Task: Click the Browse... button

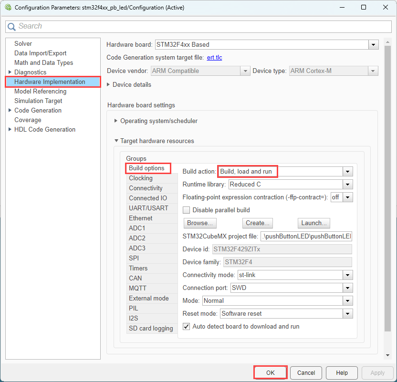Action: point(200,223)
